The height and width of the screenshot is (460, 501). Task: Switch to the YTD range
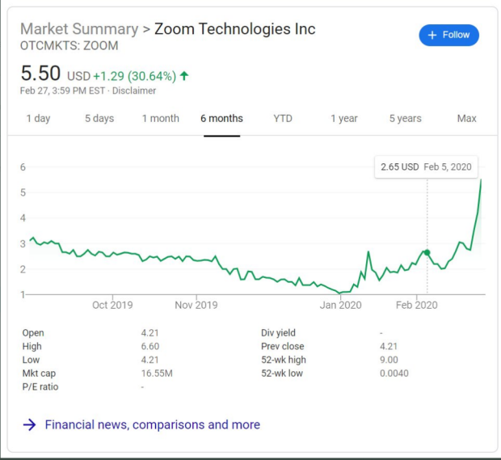[x=283, y=118]
